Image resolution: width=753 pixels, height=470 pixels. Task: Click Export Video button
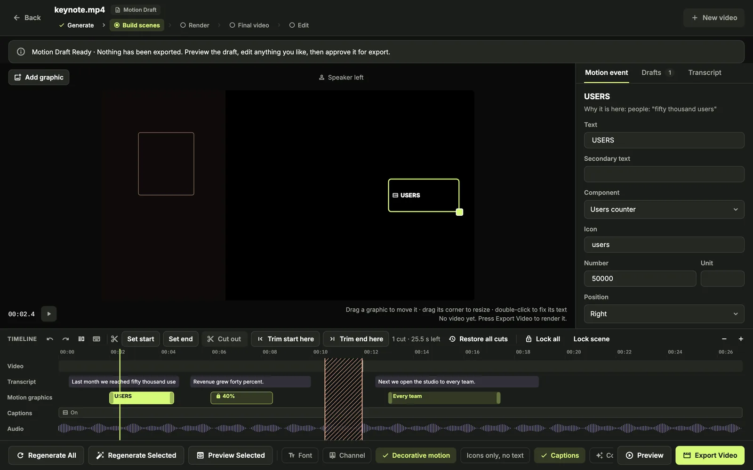[x=710, y=455]
